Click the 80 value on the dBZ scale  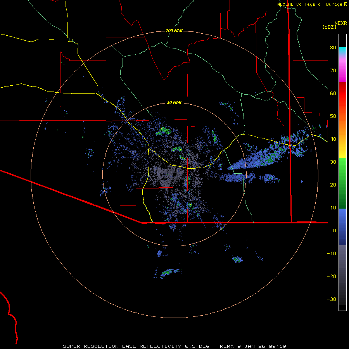click(333, 47)
